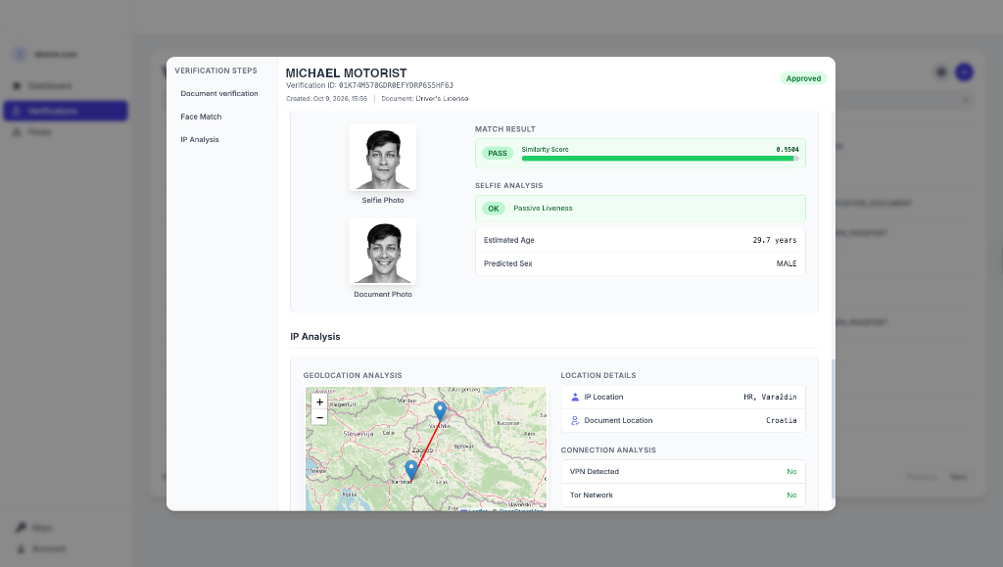1003x567 pixels.
Task: Click the map pin near Karlovac
Action: 411,470
